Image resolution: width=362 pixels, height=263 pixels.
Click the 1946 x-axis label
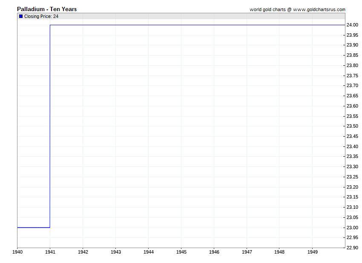tap(214, 252)
